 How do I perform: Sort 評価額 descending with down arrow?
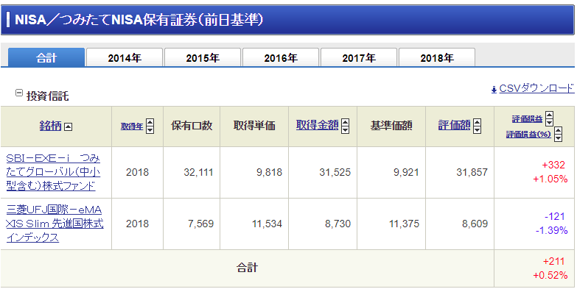(477, 130)
